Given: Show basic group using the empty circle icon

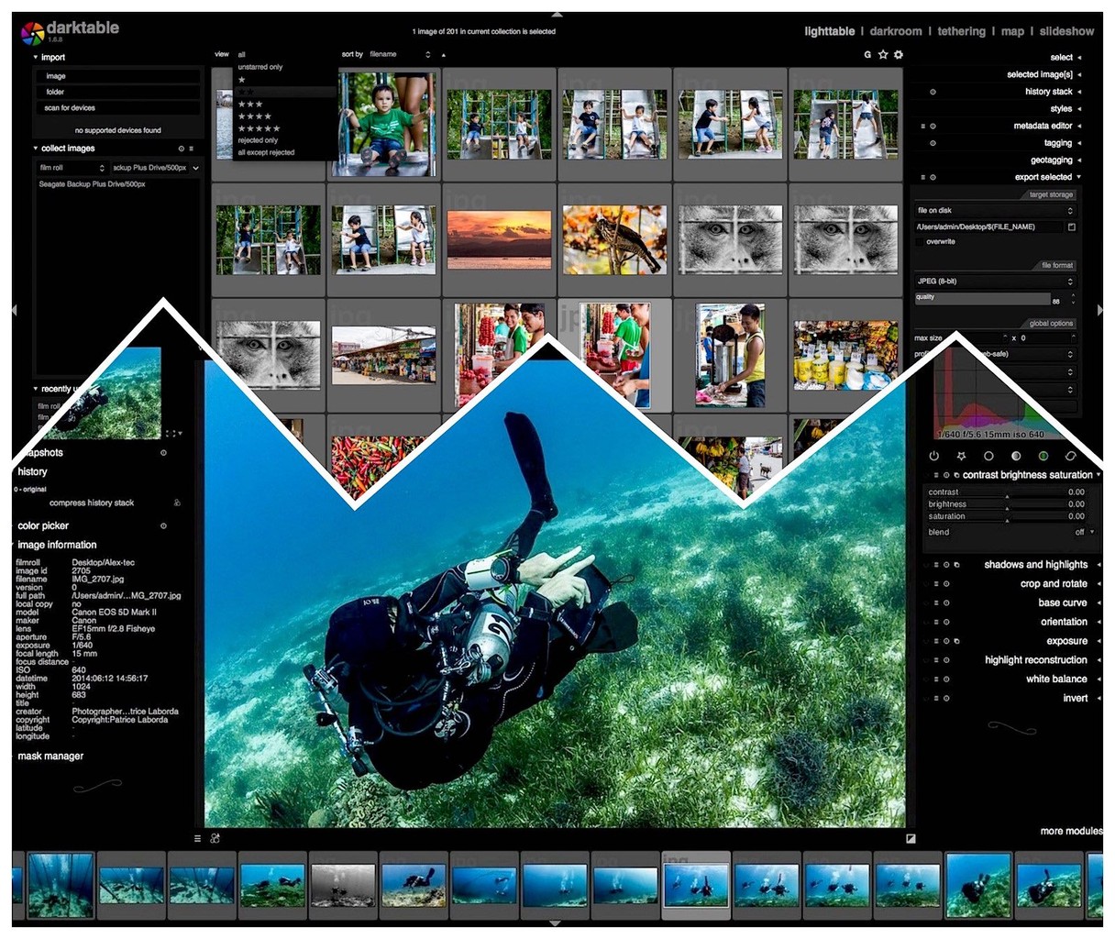Looking at the screenshot, I should click(988, 456).
